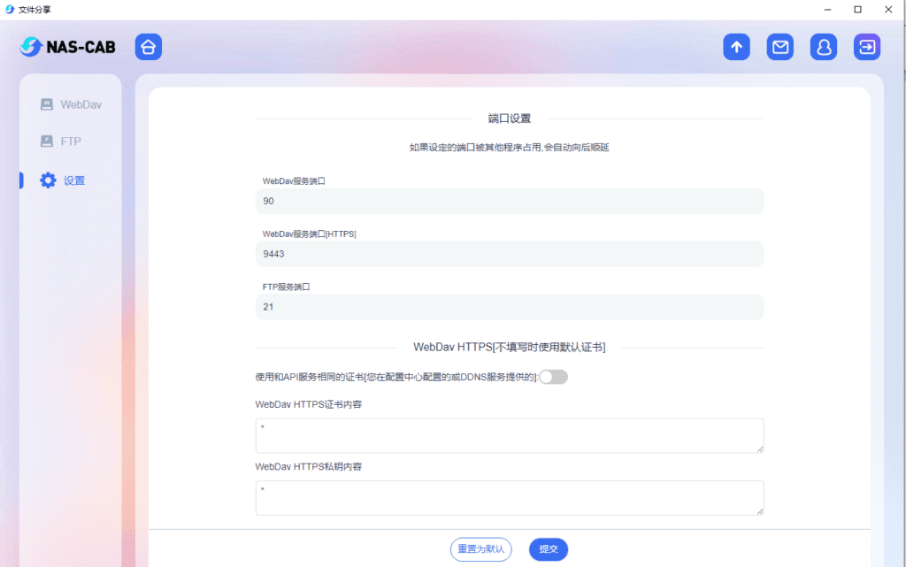This screenshot has height=567, width=906.
Task: Click the FTP服务端口 input field
Action: coord(509,307)
